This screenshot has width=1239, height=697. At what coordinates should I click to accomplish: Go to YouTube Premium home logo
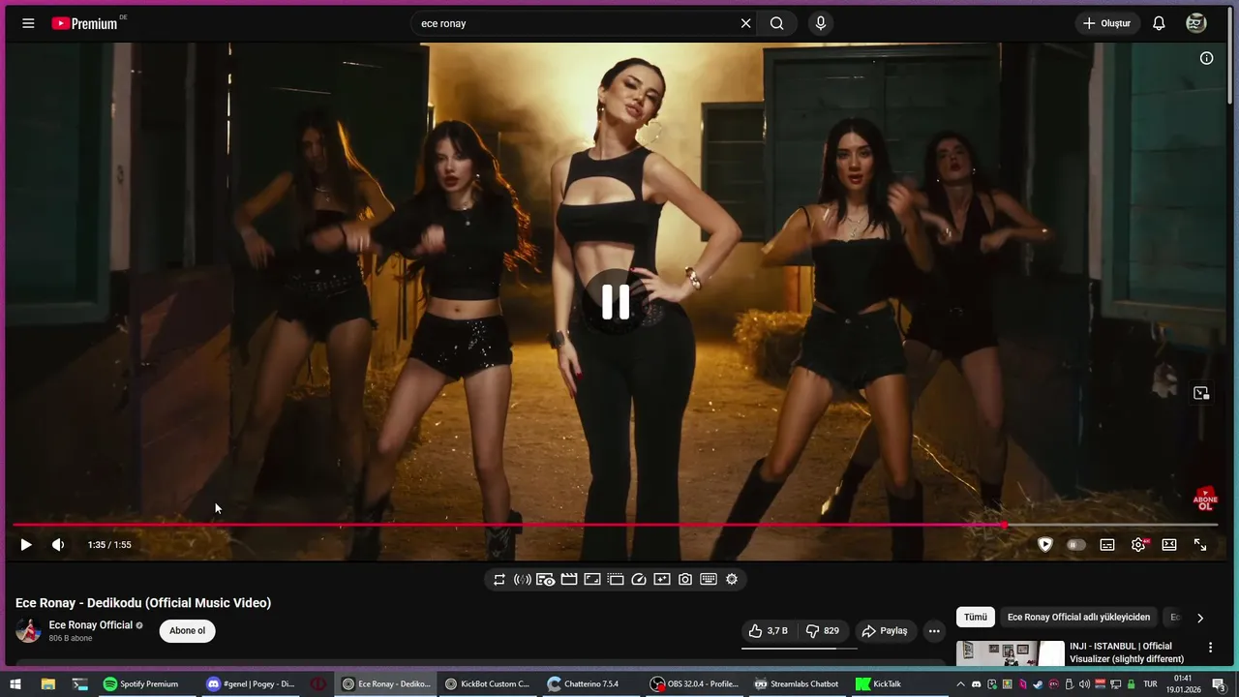click(85, 23)
